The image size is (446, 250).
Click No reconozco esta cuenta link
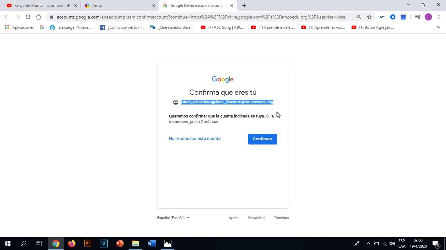click(194, 139)
